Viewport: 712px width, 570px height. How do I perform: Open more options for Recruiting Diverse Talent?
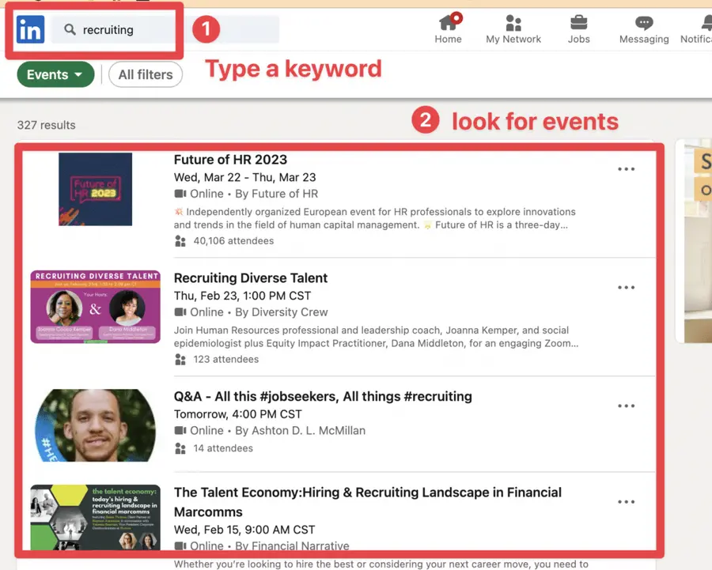[x=626, y=287]
